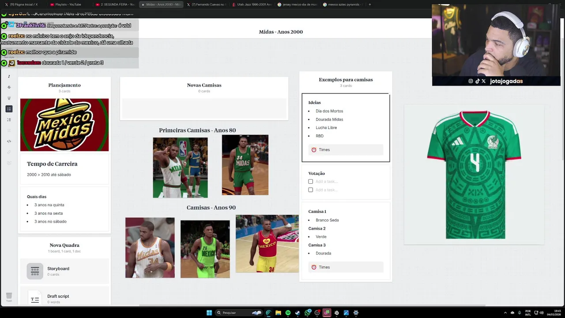Select the Planejamento column title
565x318 pixels.
pyautogui.click(x=64, y=85)
